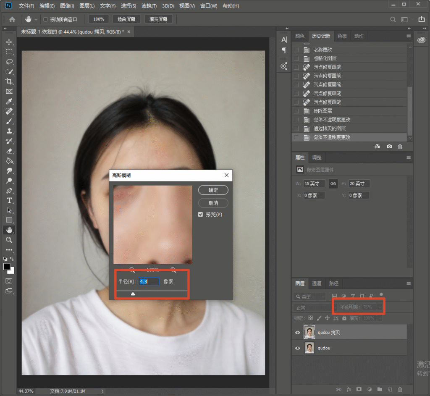Open the 滤镜(T) menu
The image size is (430, 396).
[x=149, y=6]
